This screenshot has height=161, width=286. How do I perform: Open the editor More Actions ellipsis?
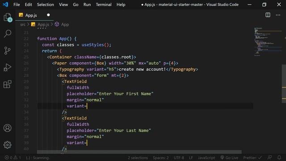[x=278, y=15]
